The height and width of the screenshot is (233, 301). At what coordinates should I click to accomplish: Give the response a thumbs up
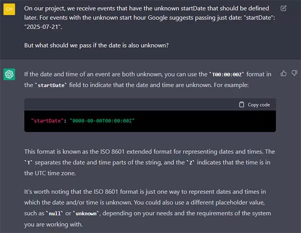pos(283,73)
